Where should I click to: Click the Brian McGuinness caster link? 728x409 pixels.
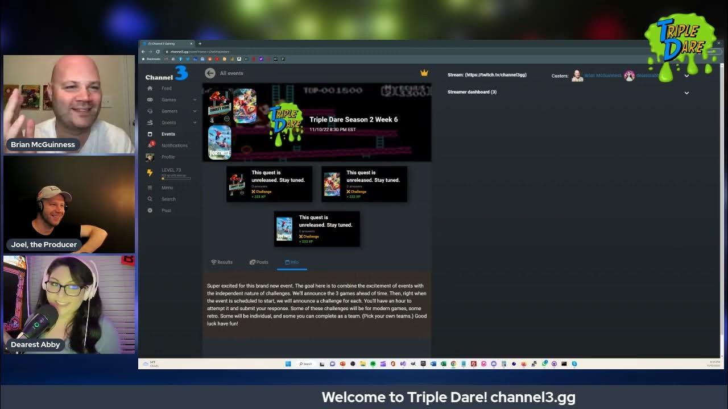602,76
